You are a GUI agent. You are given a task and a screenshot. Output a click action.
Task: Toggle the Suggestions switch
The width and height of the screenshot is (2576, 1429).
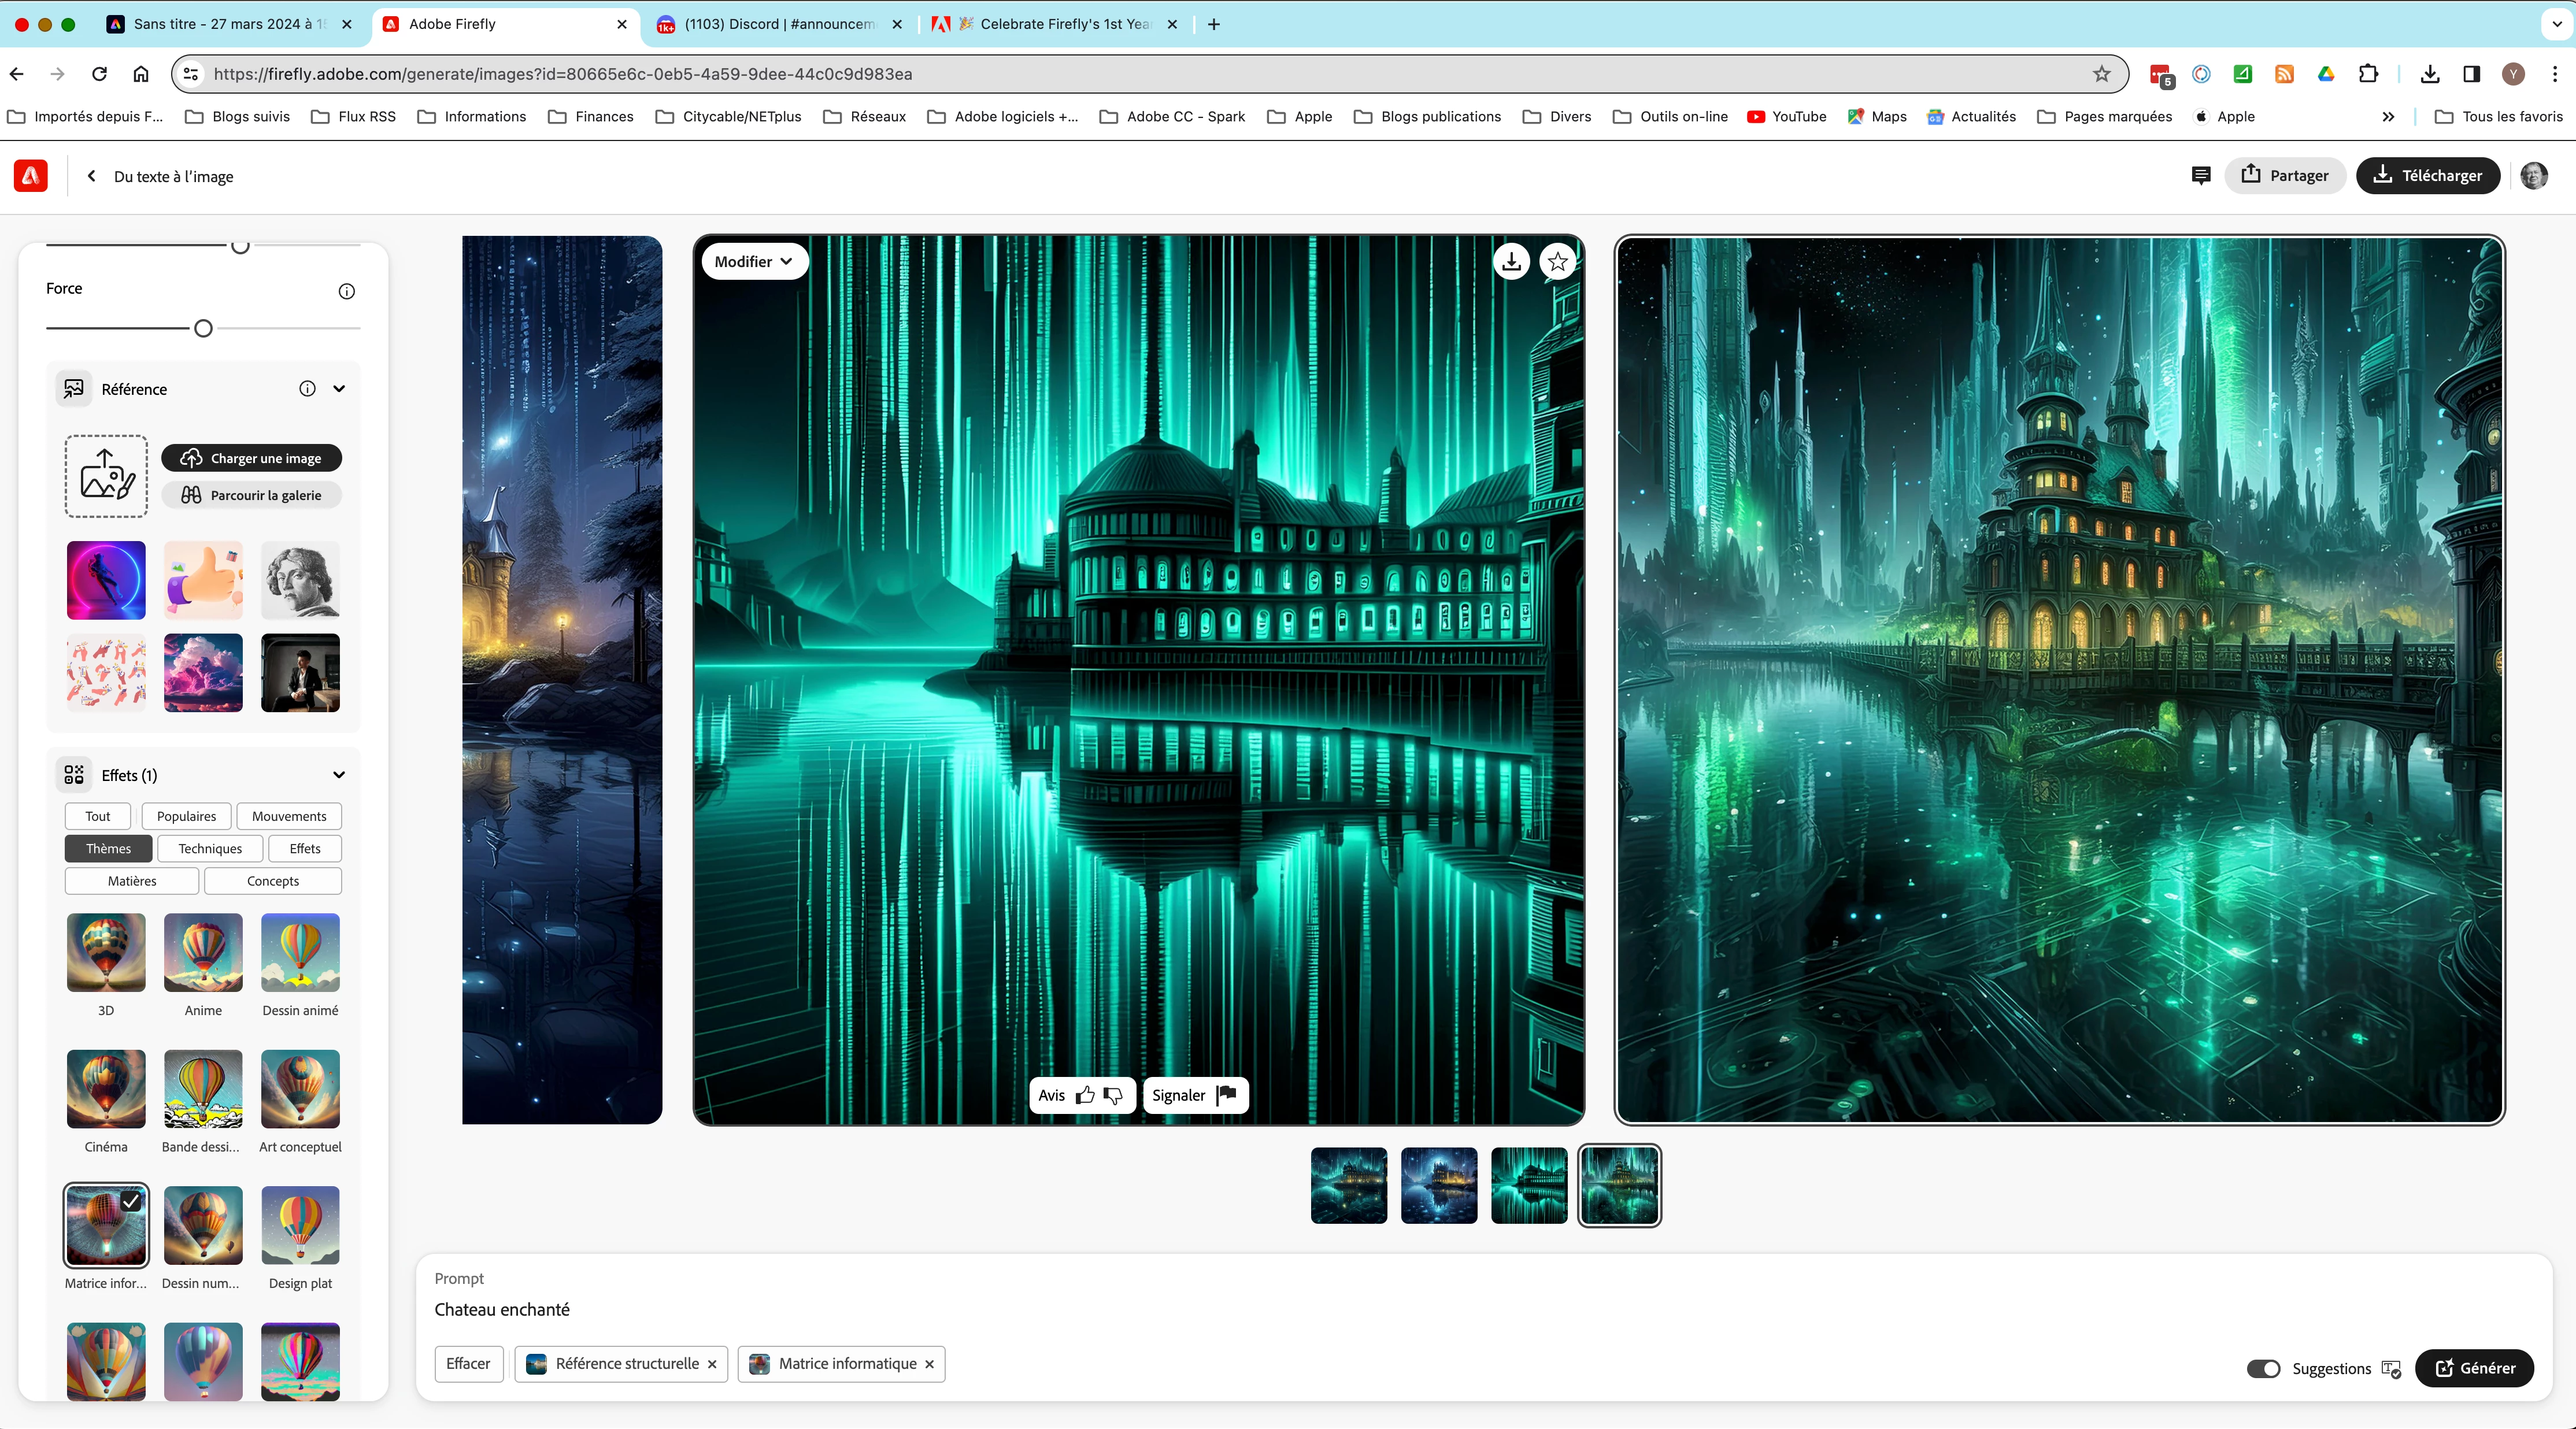tap(2263, 1368)
